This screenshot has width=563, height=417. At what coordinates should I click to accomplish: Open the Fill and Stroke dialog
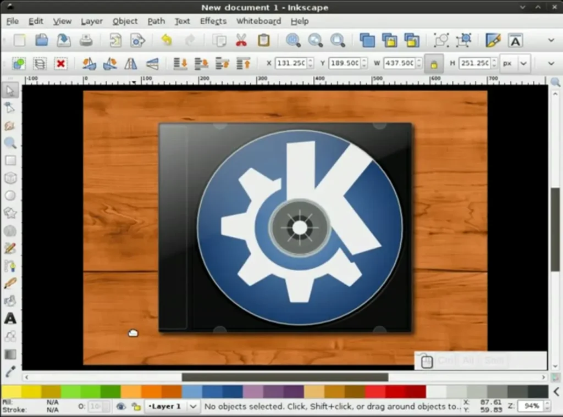pyautogui.click(x=493, y=40)
